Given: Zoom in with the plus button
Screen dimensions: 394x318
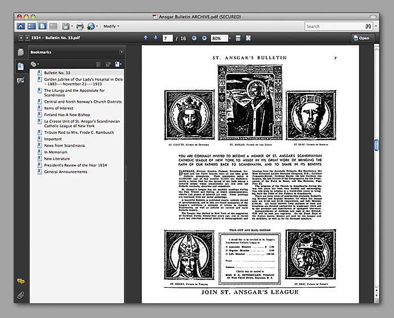Looking at the screenshot, I should tap(204, 38).
